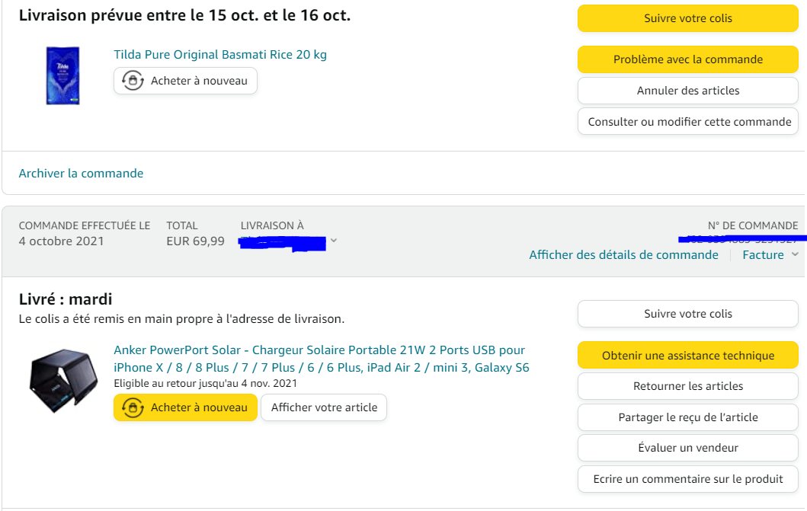Track the rice package with Suivre votre colis
Image resolution: width=807 pixels, height=511 pixels.
click(x=687, y=18)
